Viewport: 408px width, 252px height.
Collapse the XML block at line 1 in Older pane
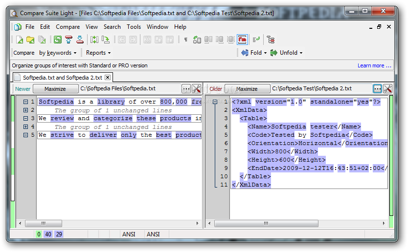click(215, 102)
